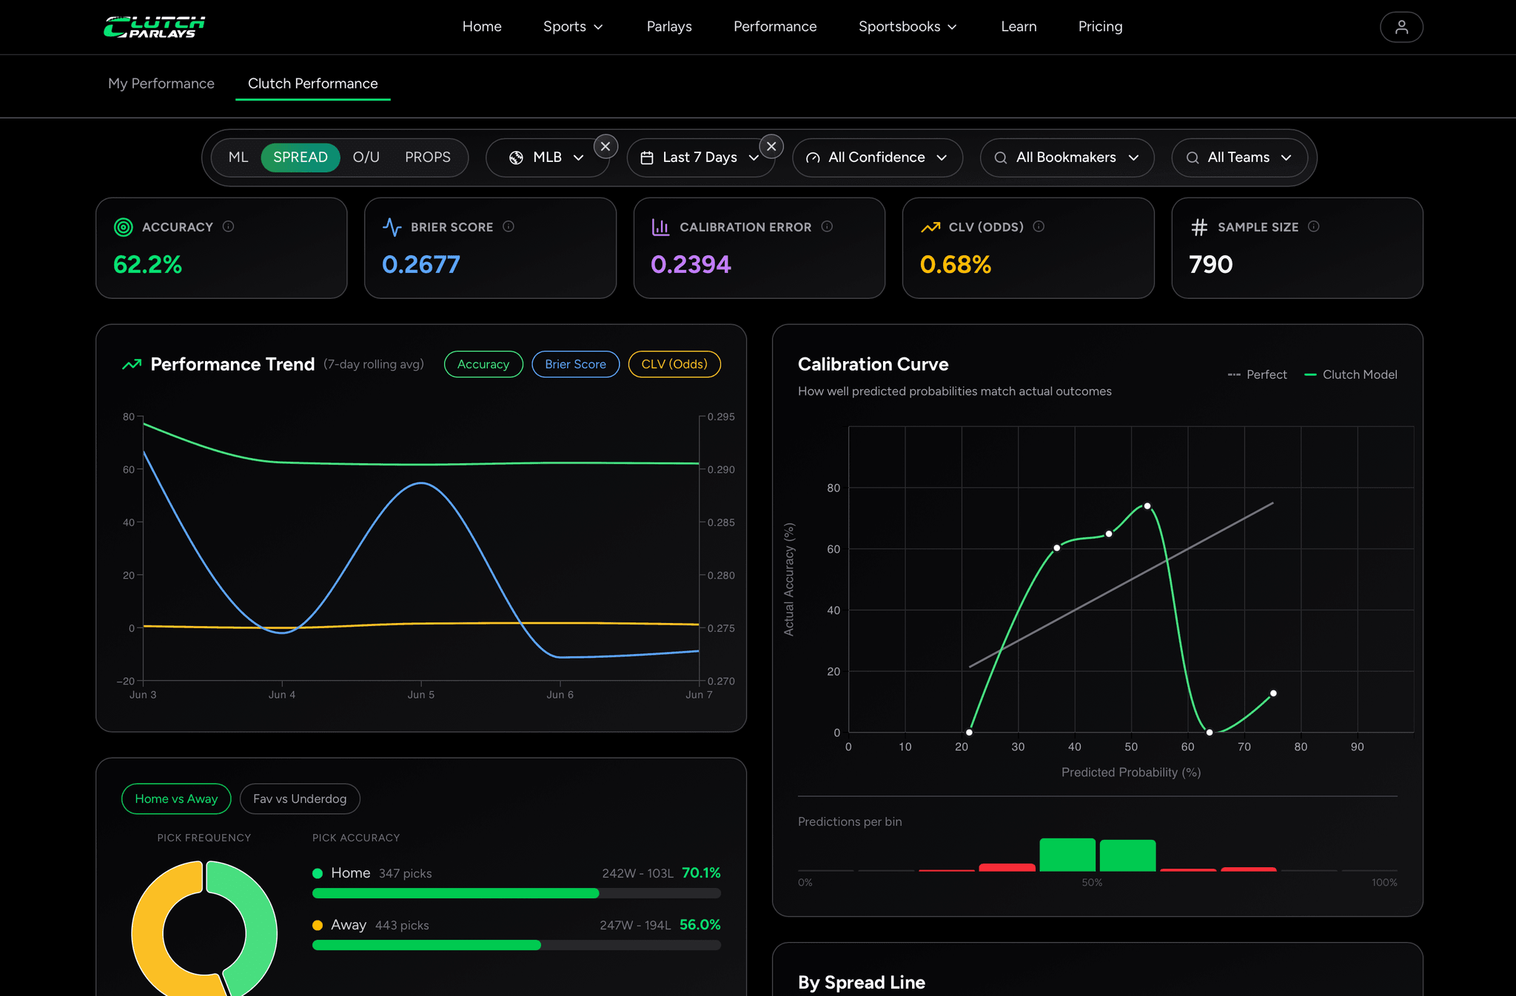Image resolution: width=1516 pixels, height=996 pixels.
Task: Open the Last 7 Days dropdown
Action: [700, 158]
